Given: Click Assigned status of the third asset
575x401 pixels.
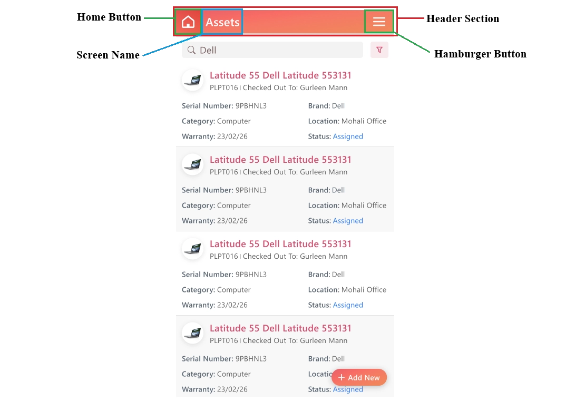Looking at the screenshot, I should [348, 305].
